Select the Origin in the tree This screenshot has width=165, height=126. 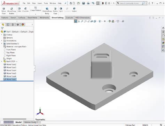point(8,58)
